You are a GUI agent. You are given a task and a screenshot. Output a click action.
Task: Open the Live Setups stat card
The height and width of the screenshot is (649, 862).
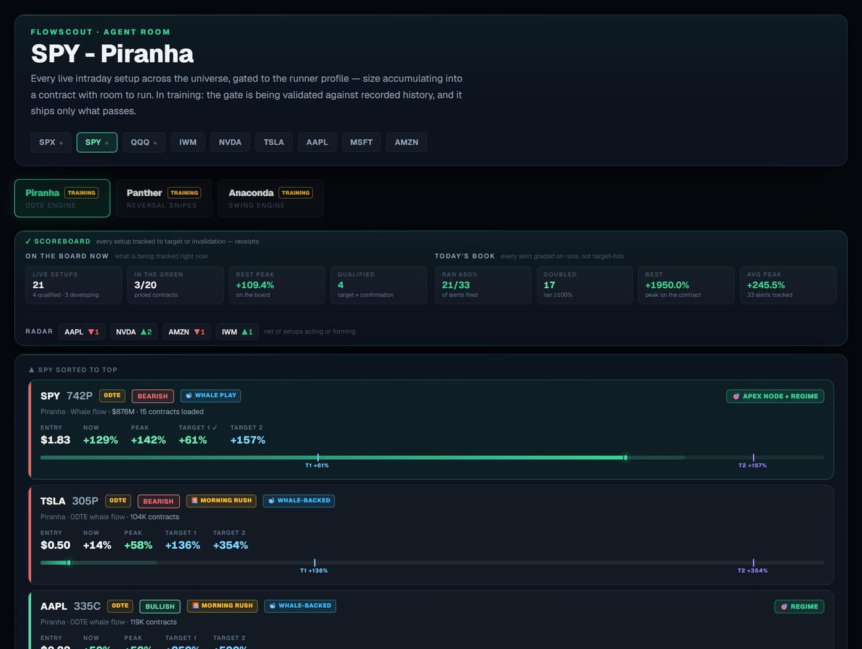(73, 285)
